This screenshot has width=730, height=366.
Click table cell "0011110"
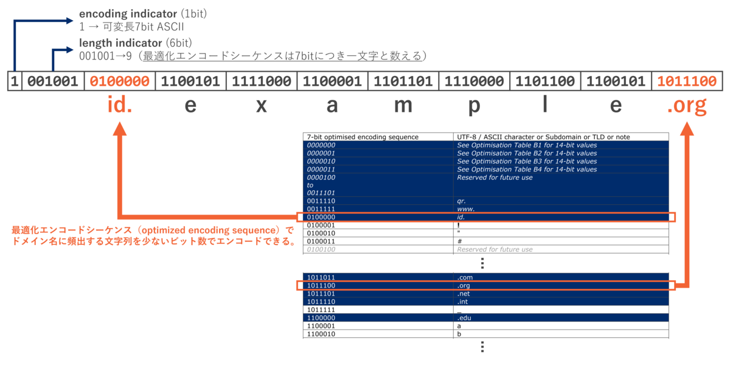tap(320, 201)
